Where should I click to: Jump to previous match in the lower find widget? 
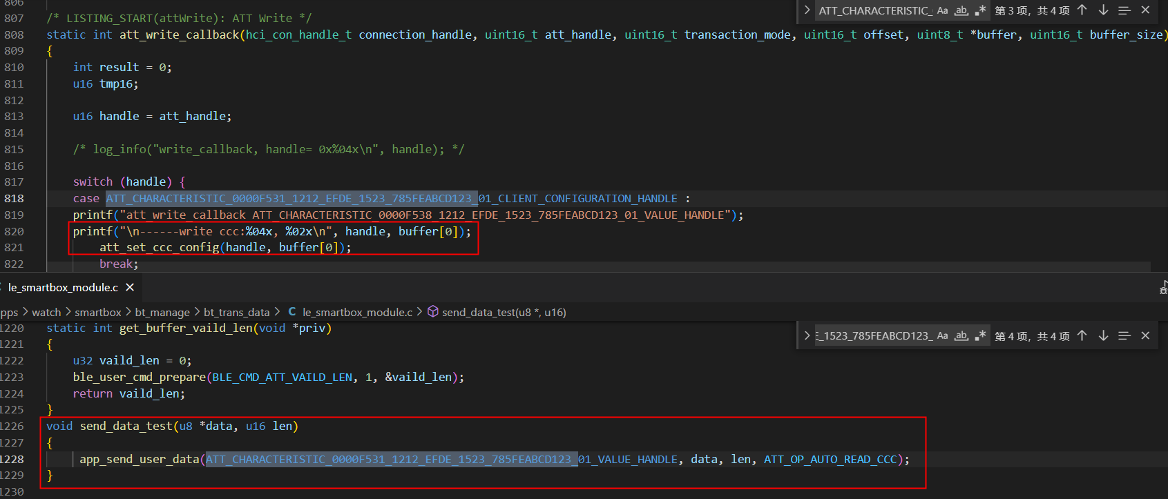(1082, 335)
